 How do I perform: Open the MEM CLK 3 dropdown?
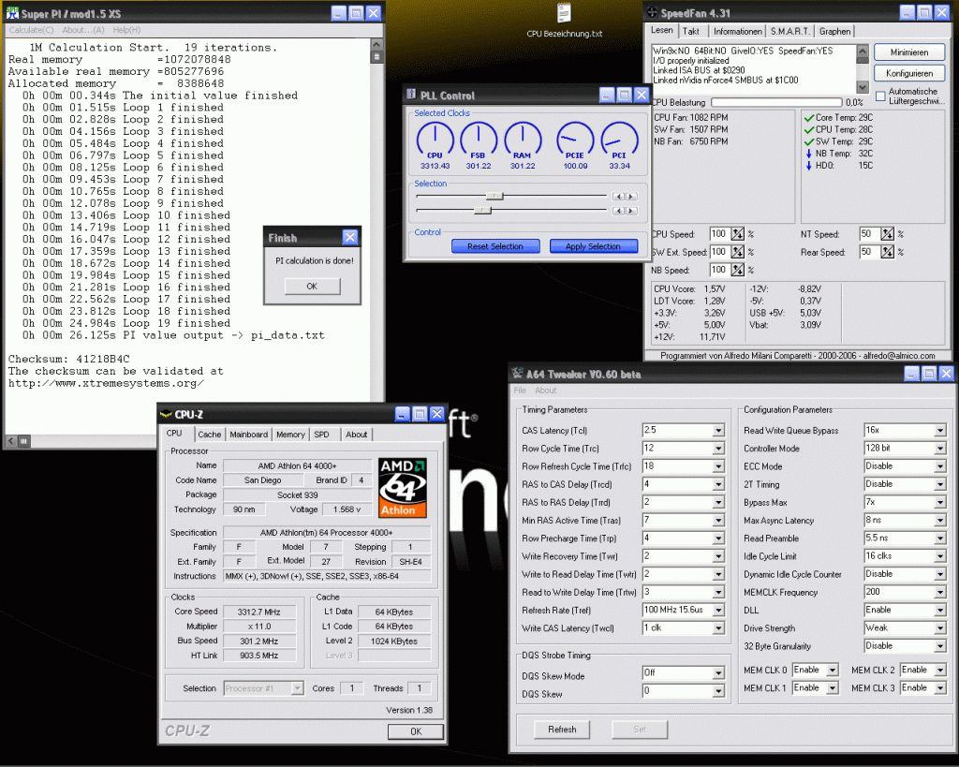[940, 688]
